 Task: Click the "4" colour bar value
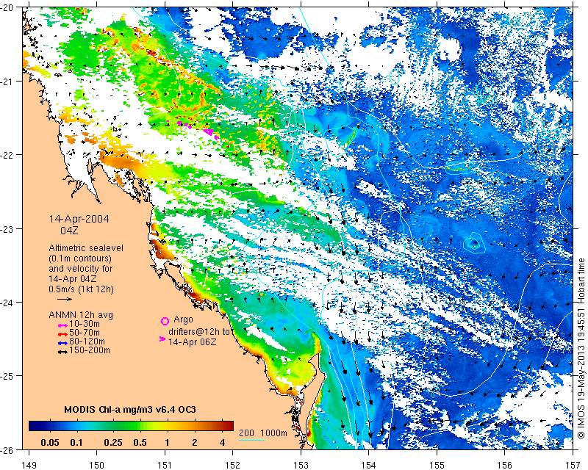pyautogui.click(x=222, y=443)
